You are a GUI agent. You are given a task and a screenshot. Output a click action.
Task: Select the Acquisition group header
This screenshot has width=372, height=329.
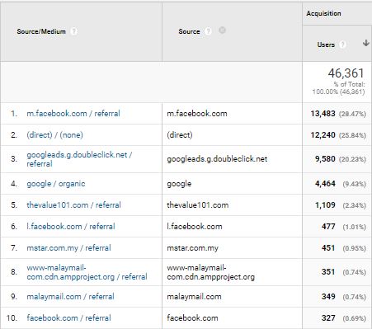[323, 13]
